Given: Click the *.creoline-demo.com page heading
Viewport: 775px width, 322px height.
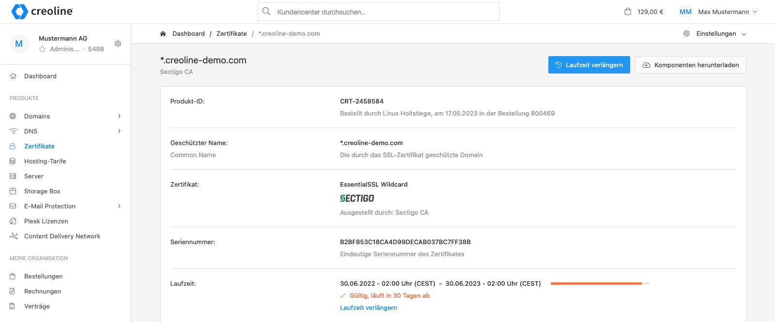Looking at the screenshot, I should 203,60.
